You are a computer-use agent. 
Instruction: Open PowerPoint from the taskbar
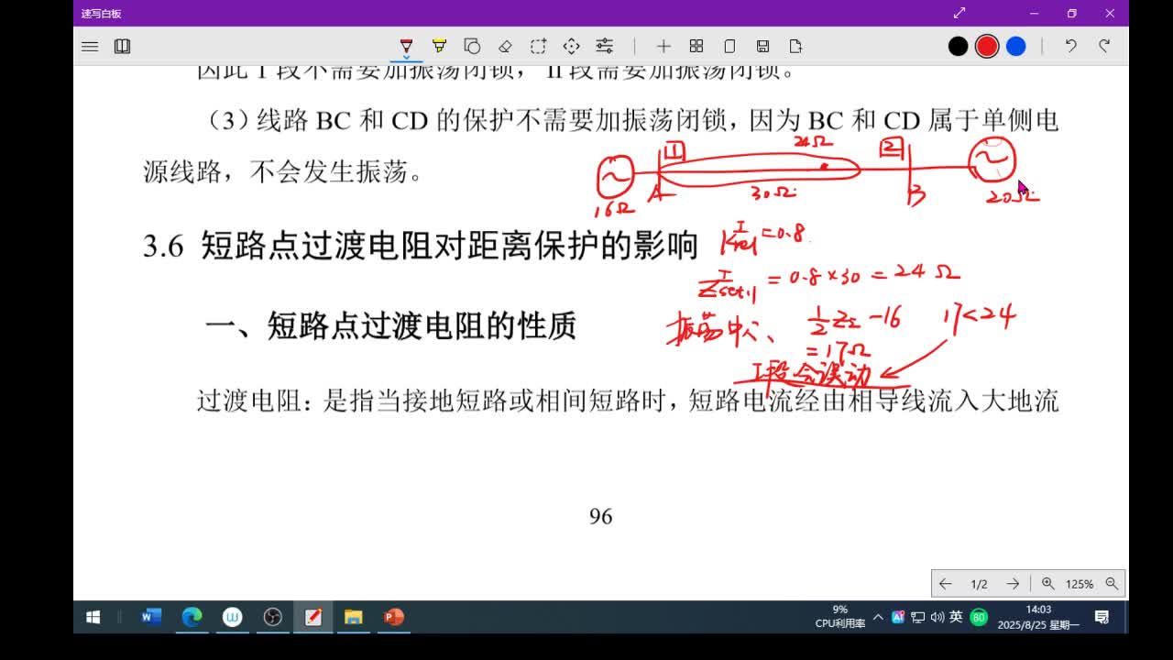coord(393,617)
